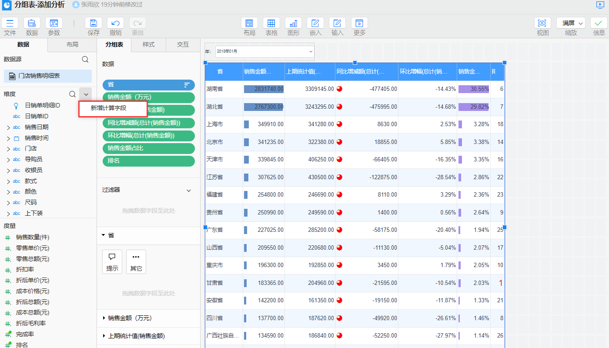Select 新增计算字段 menu item
This screenshot has height=348, width=609.
(109, 108)
